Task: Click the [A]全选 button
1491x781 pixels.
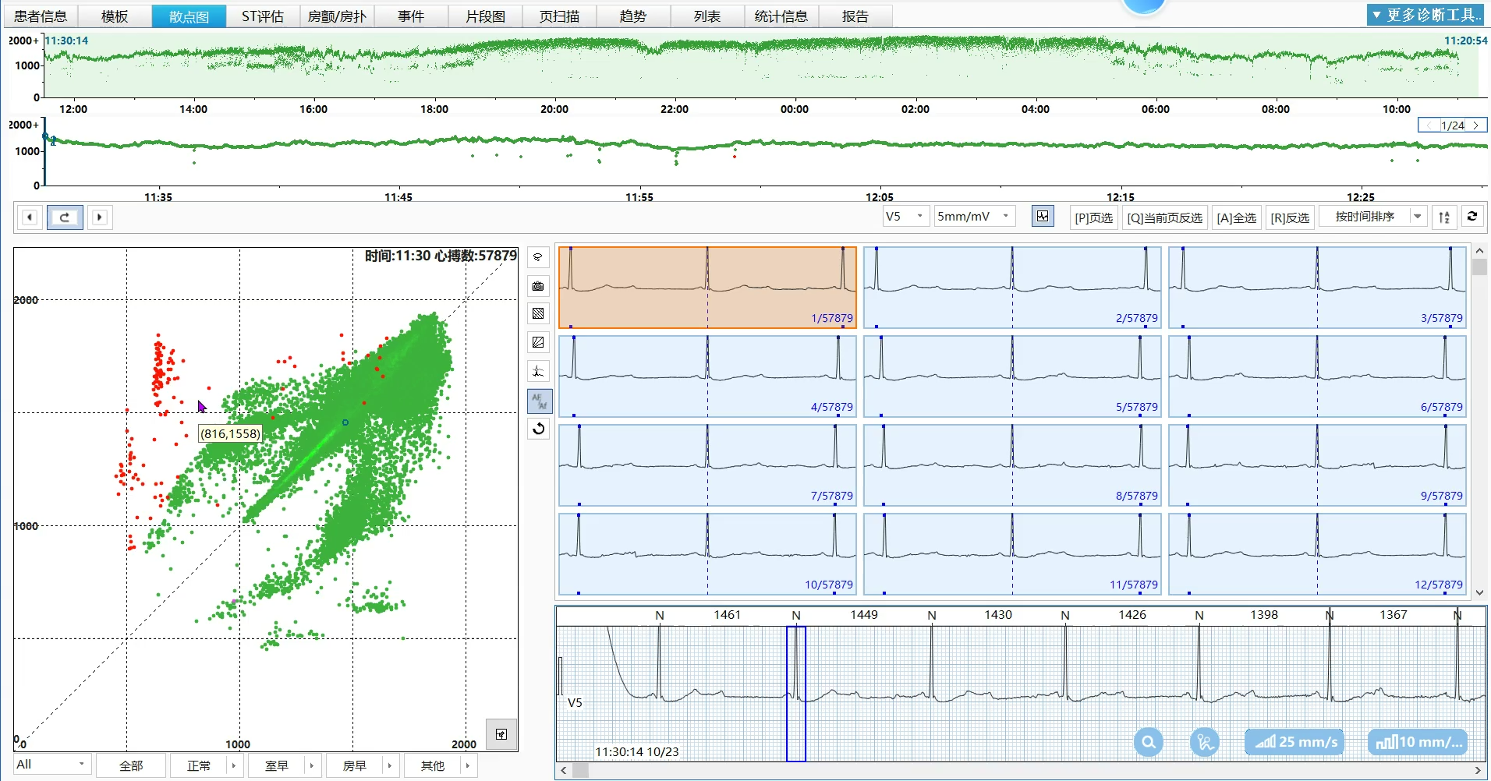Action: 1237,217
